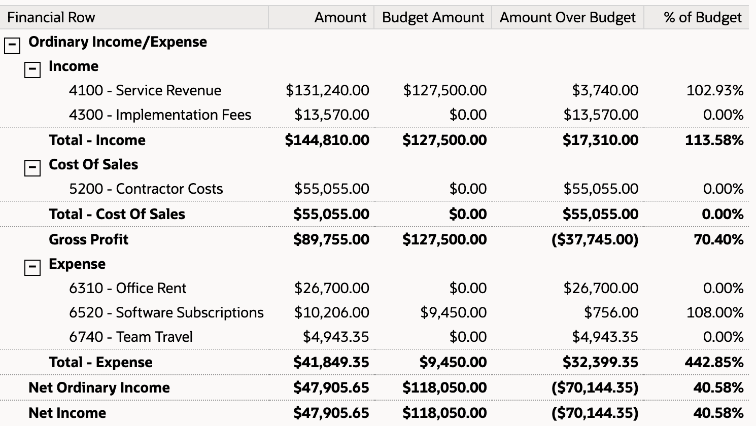Click Service Revenue amount $131,240.00
756x426 pixels.
point(328,90)
